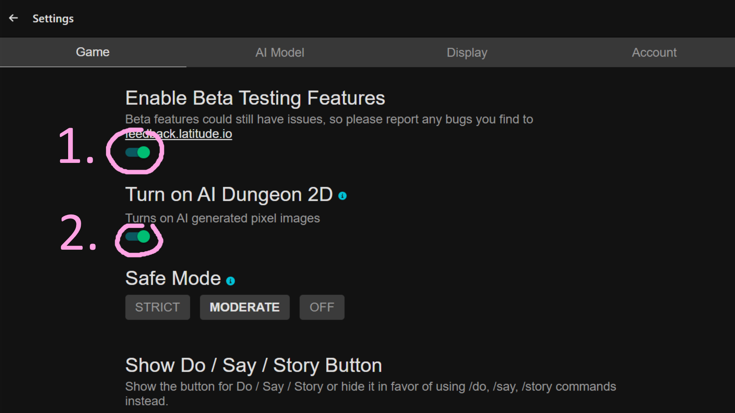Click the back arrow navigation icon
Viewport: 735px width, 413px height.
pyautogui.click(x=13, y=18)
